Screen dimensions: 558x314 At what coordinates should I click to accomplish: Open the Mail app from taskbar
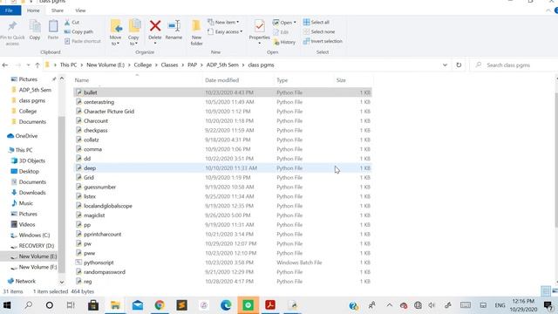click(x=138, y=305)
